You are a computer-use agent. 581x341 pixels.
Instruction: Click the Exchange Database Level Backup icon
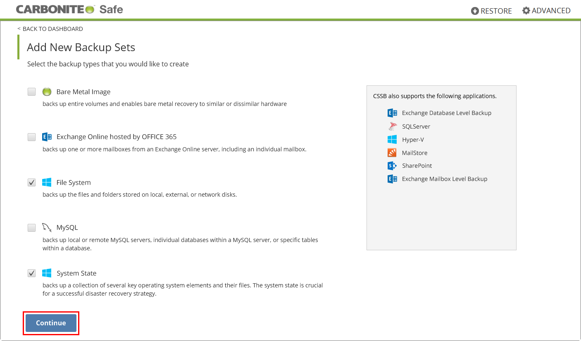[392, 113]
